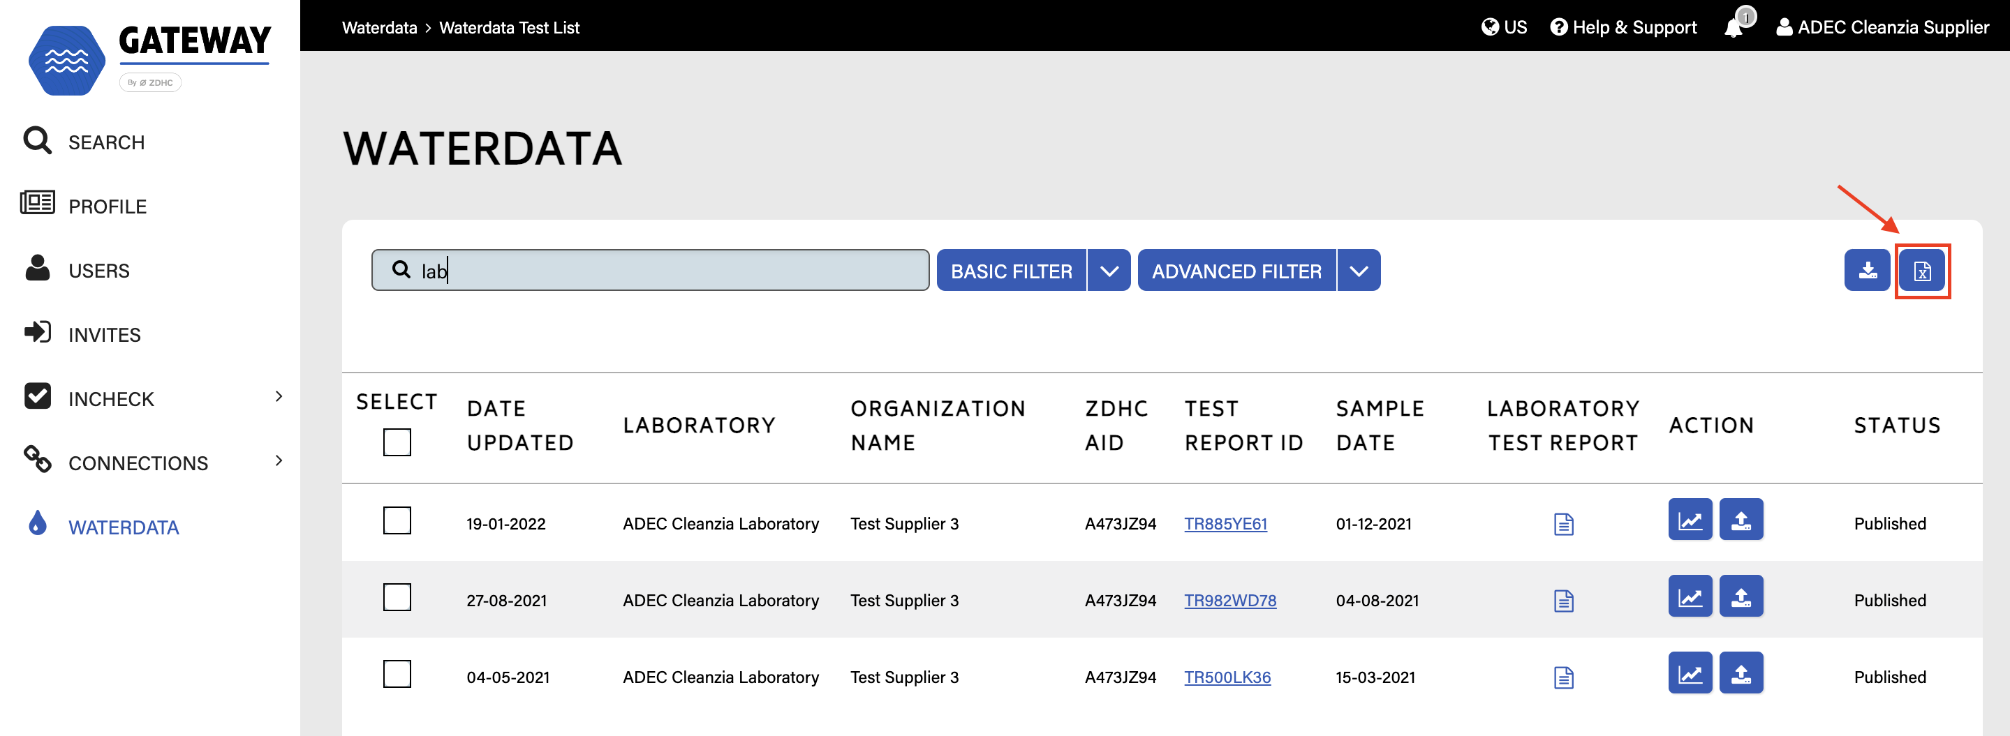This screenshot has width=2010, height=736.
Task: Click the SAMPLE DATE column header
Action: point(1380,426)
